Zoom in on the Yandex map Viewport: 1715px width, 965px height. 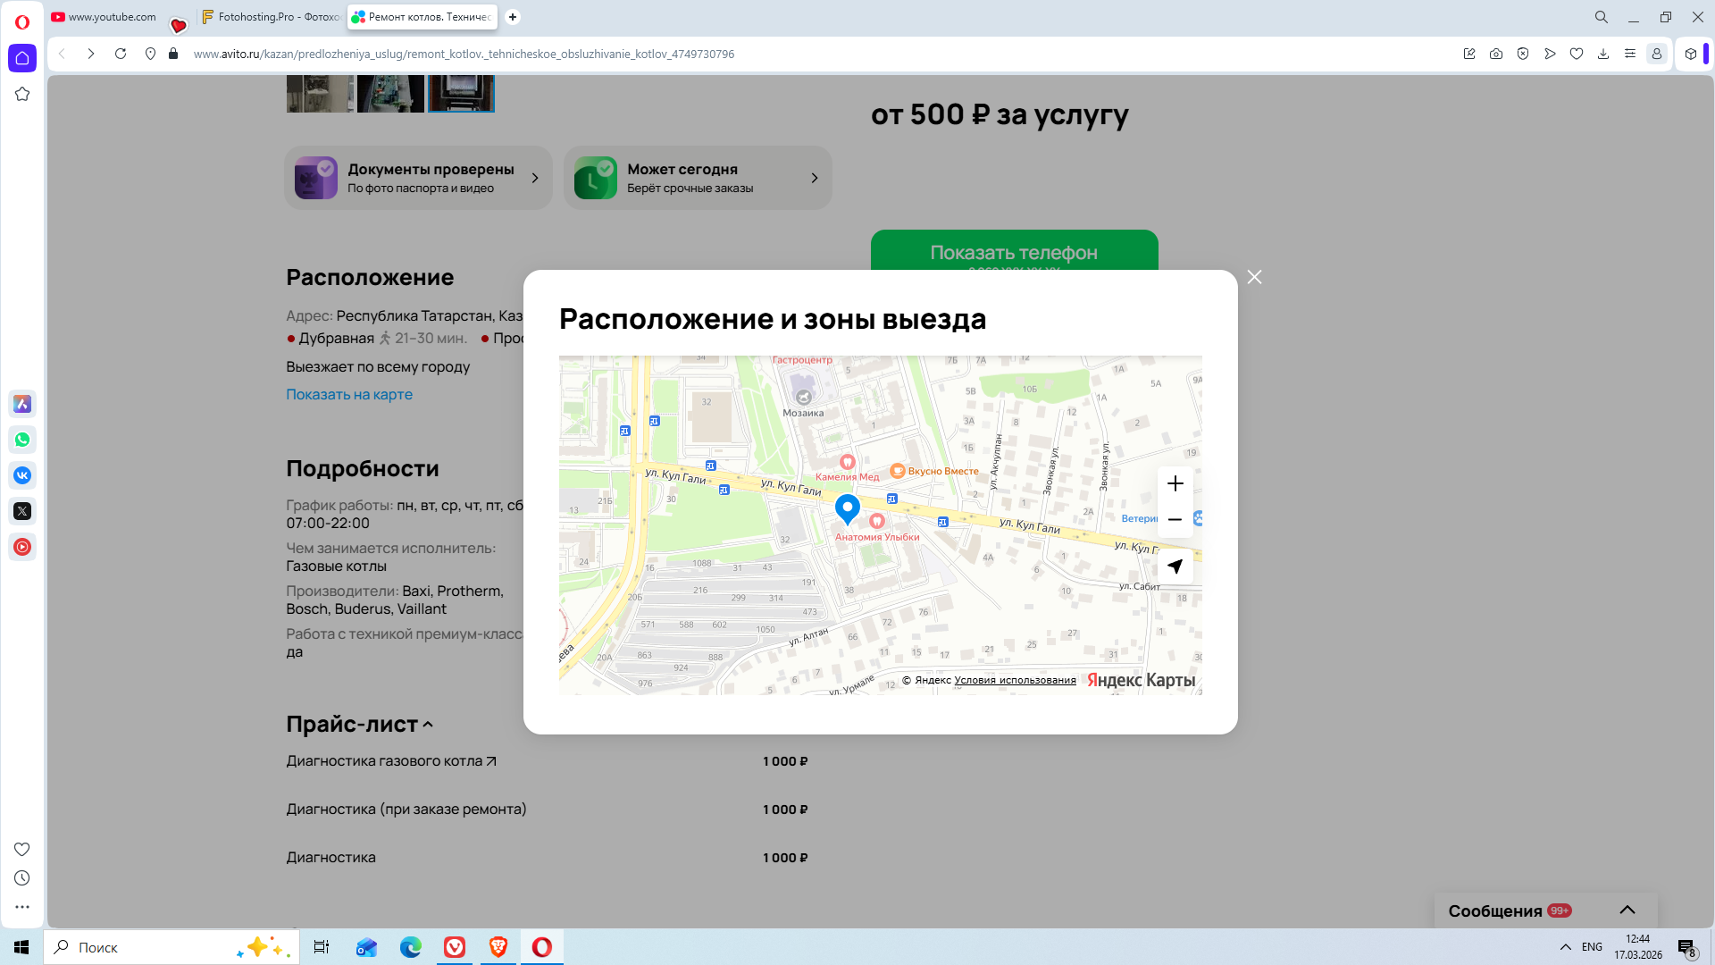click(x=1175, y=484)
